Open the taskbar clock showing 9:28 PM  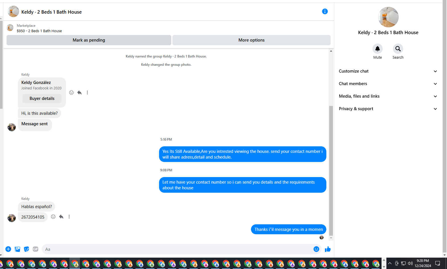coord(423,263)
